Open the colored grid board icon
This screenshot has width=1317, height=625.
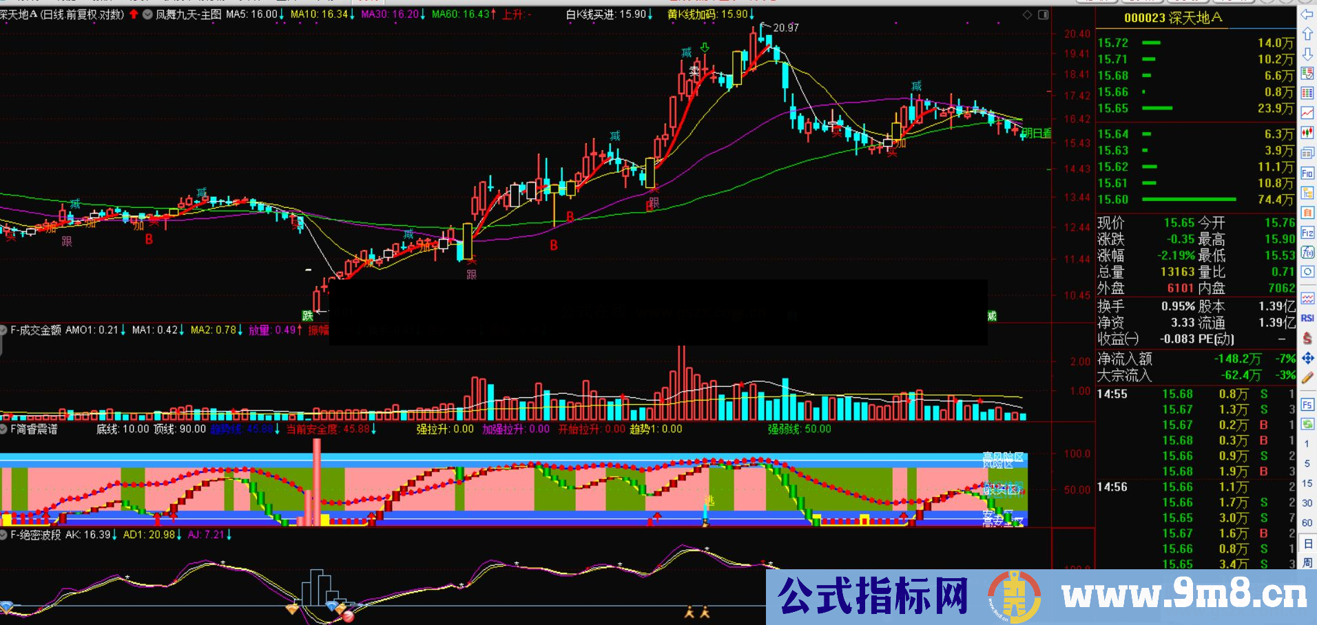(x=1307, y=93)
